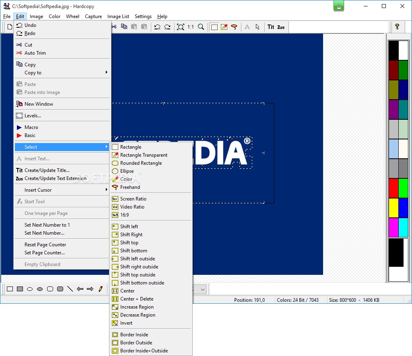Choose Increase Region in submenu
This screenshot has width=412, height=356.
151,307
